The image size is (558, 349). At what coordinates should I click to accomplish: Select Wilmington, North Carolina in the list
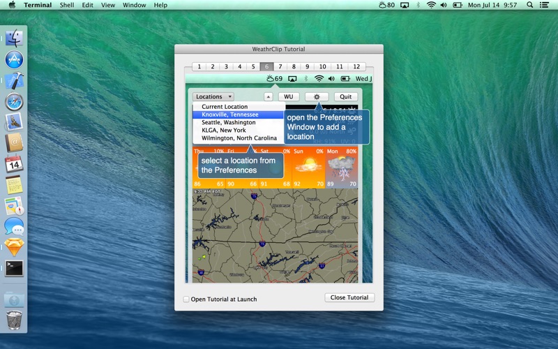(239, 138)
